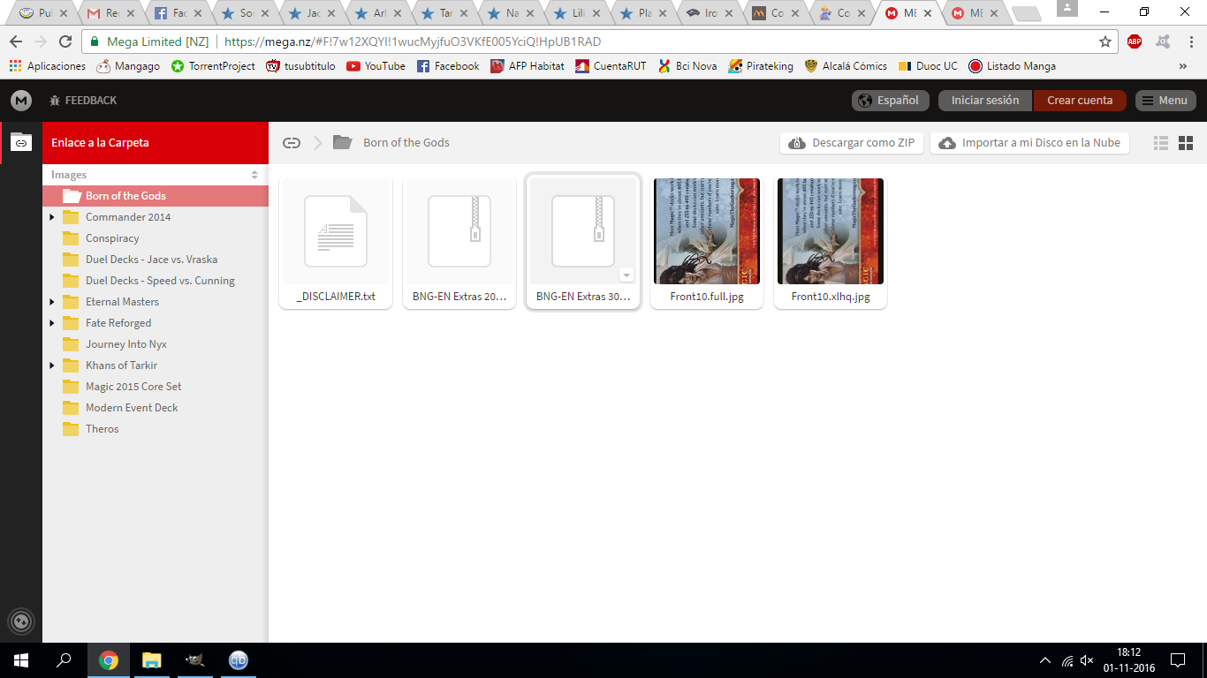
Task: Open the Eternal Masters folder
Action: pyautogui.click(x=122, y=302)
